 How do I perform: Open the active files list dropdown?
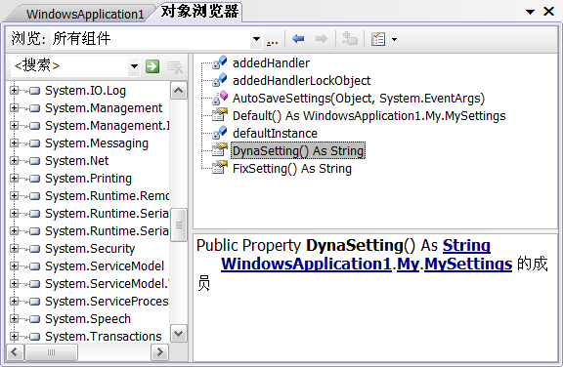[530, 12]
